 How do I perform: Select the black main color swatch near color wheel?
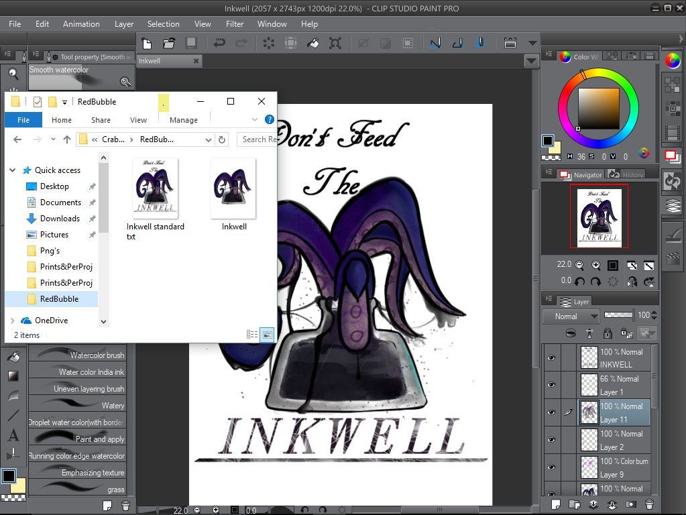point(547,141)
